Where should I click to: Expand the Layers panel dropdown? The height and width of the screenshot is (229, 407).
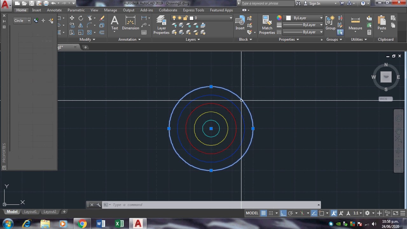point(193,39)
